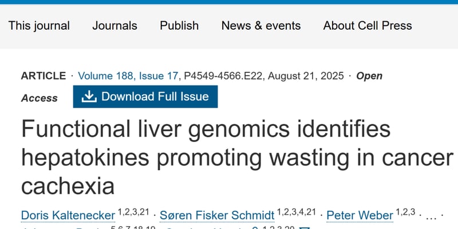
Task: Open author Doris Kaltenecker's link
Action: [68, 215]
